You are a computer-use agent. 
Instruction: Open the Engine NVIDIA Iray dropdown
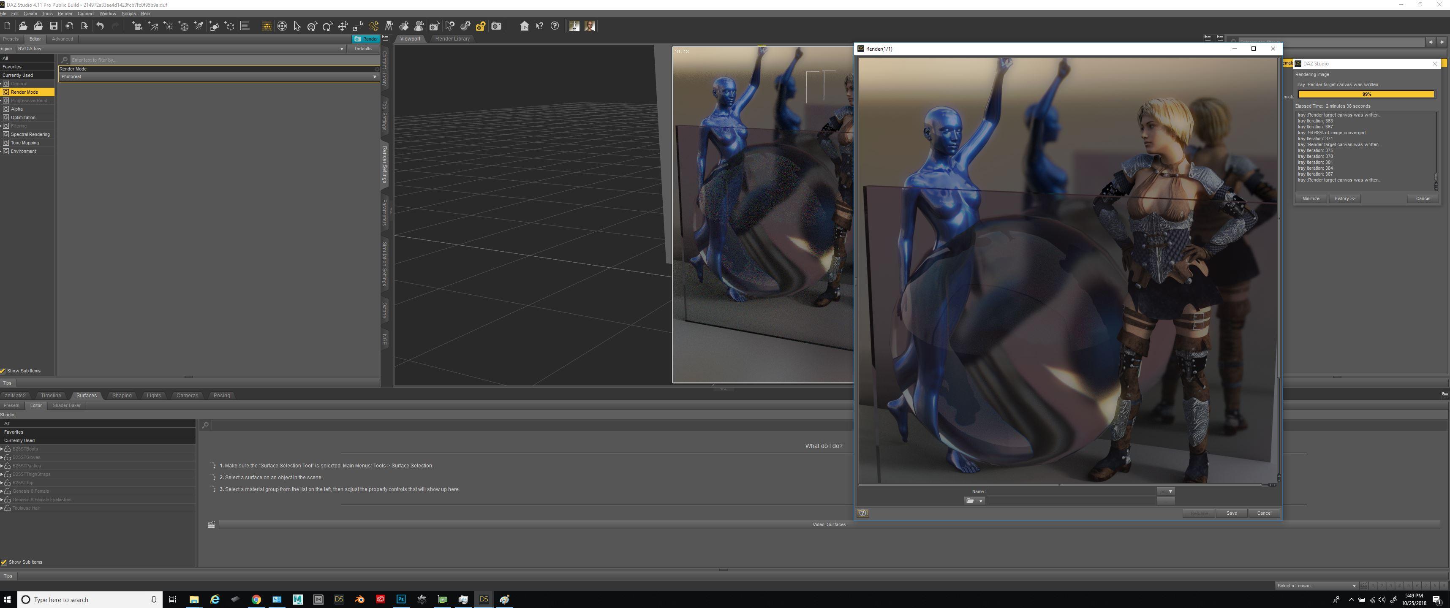pyautogui.click(x=180, y=49)
